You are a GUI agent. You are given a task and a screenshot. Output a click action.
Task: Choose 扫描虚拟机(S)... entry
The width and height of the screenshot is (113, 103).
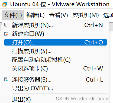tap(56, 51)
